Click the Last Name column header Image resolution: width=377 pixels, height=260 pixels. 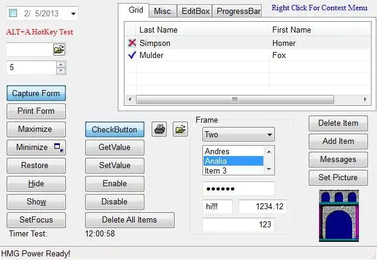(202, 30)
